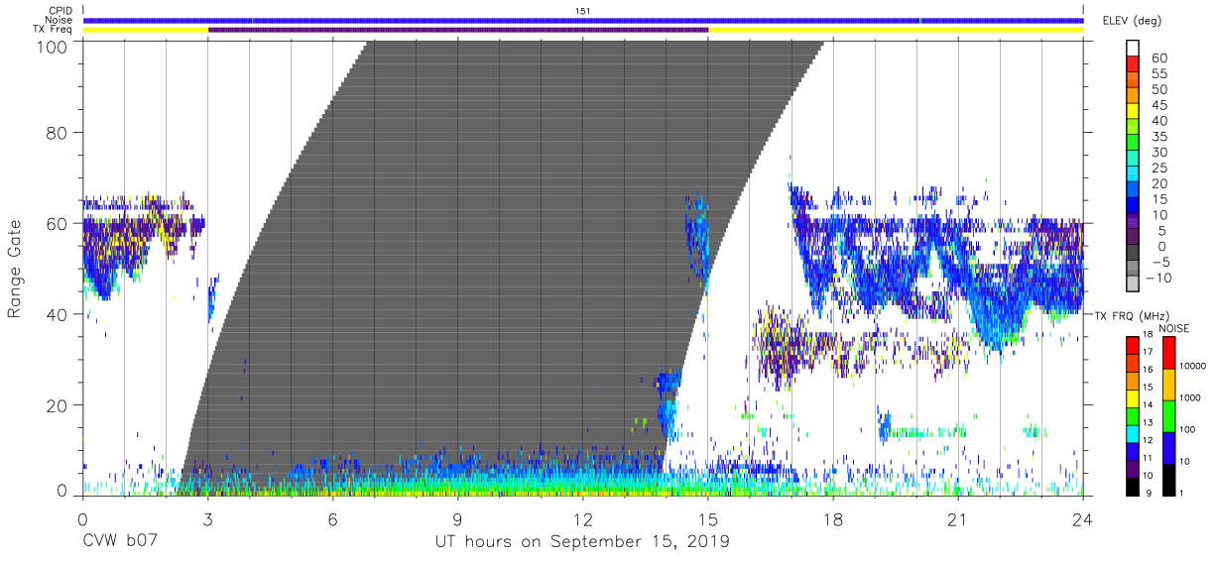Select the x-axis hour tick '15'
The width and height of the screenshot is (1218, 562).
[x=708, y=519]
